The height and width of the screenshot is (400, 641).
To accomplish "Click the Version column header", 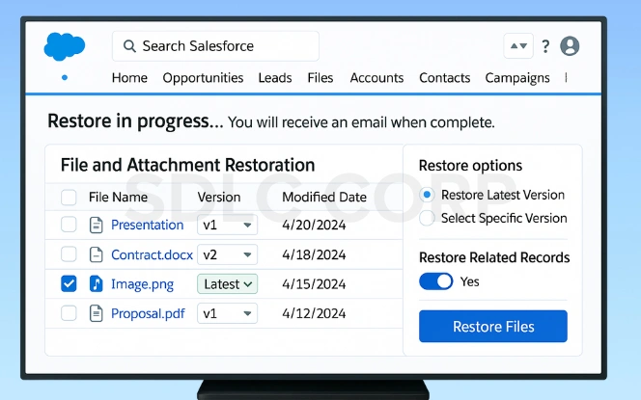I will (x=219, y=198).
